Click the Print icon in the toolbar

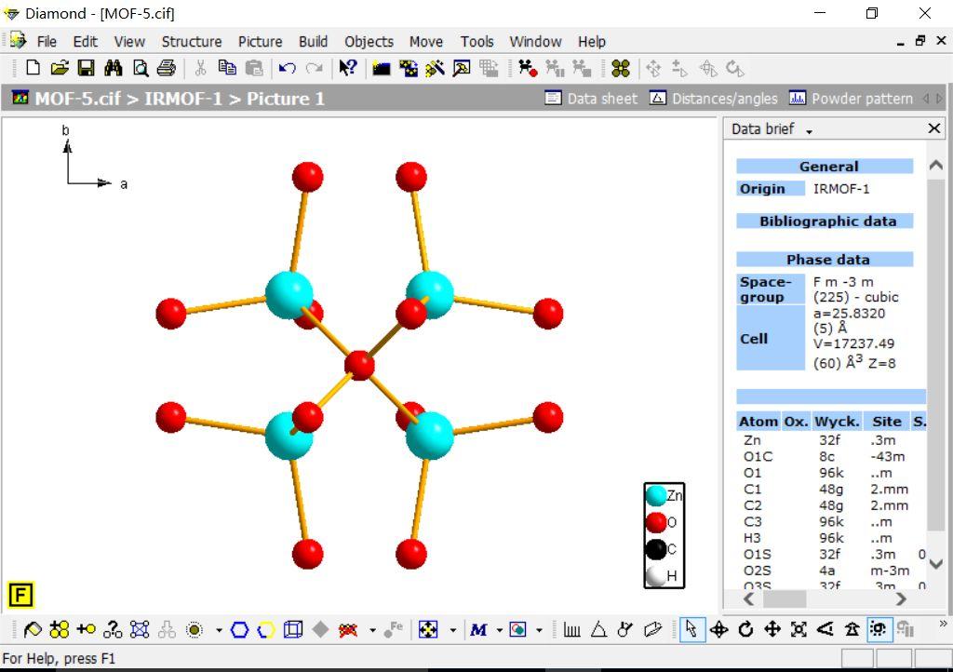[x=167, y=68]
